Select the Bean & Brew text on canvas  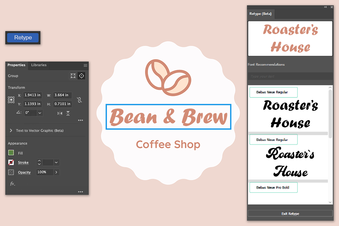click(x=169, y=117)
